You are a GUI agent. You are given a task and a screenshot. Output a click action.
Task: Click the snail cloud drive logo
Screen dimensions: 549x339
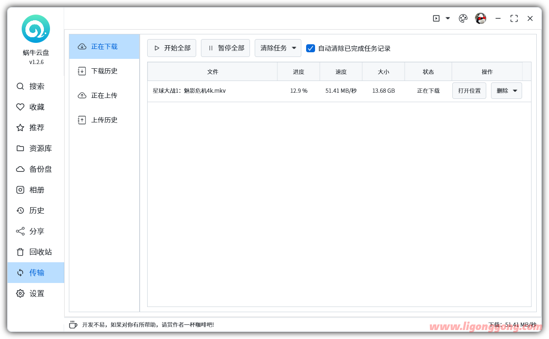click(x=35, y=29)
